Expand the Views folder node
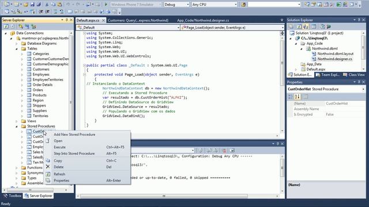 point(17,121)
